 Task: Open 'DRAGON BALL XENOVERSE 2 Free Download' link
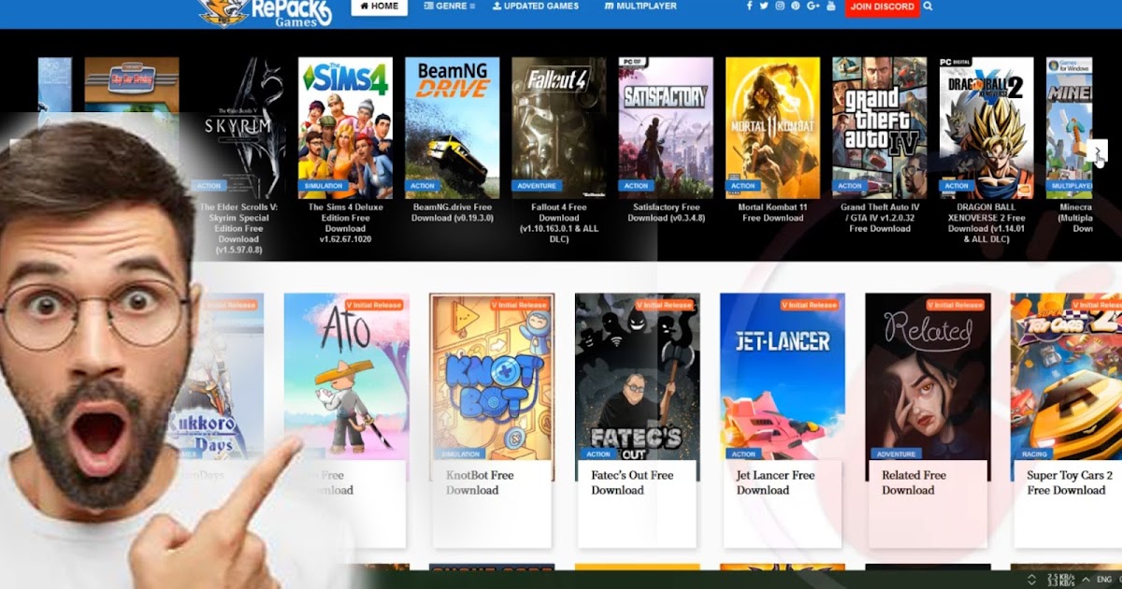point(986,223)
